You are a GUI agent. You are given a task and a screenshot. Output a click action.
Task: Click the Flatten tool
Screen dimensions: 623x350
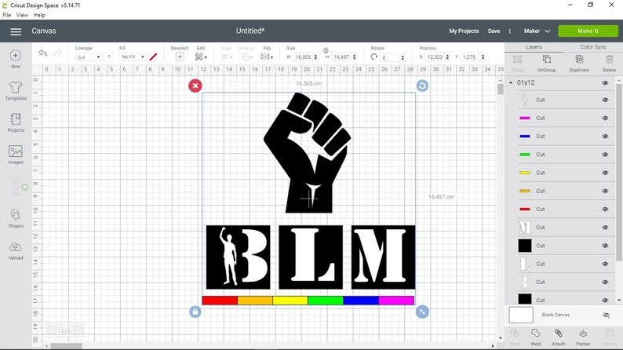tap(583, 337)
